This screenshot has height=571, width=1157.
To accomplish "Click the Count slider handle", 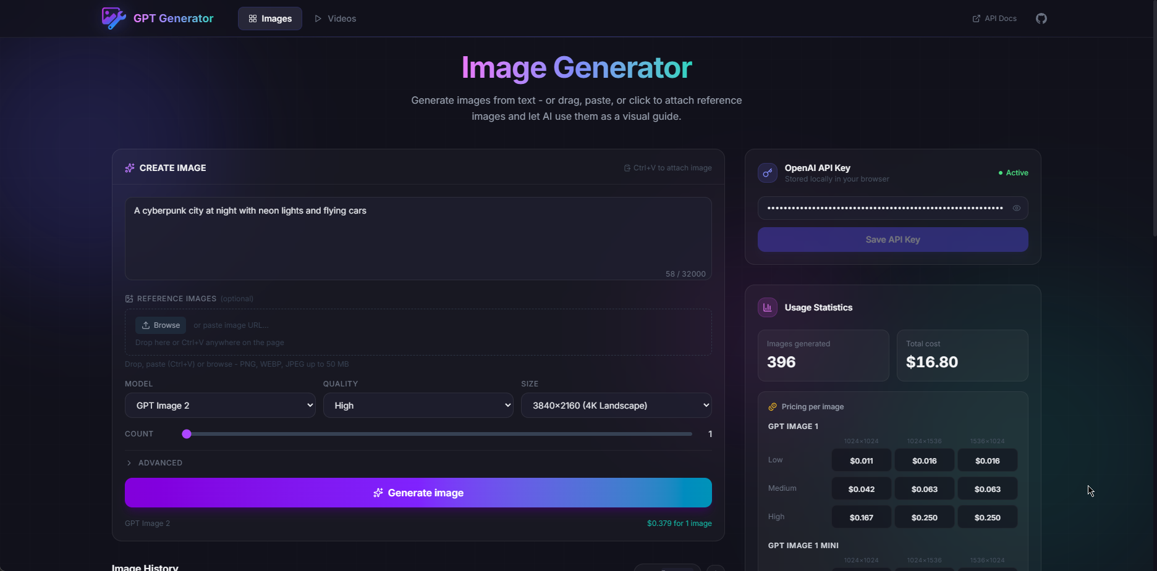I will pyautogui.click(x=187, y=434).
